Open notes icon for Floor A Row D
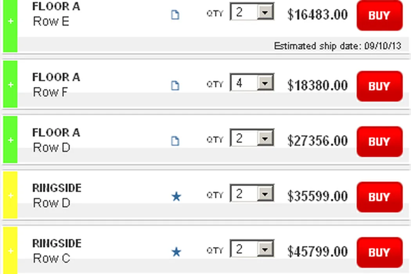 (x=175, y=141)
